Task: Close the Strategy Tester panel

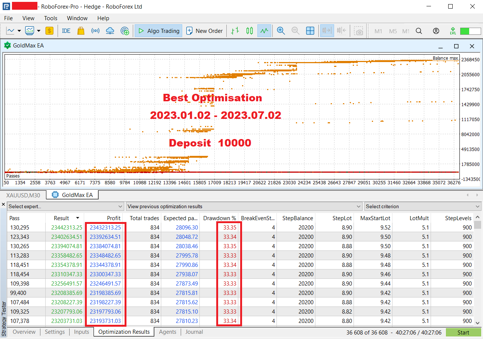Action: click(x=3, y=205)
